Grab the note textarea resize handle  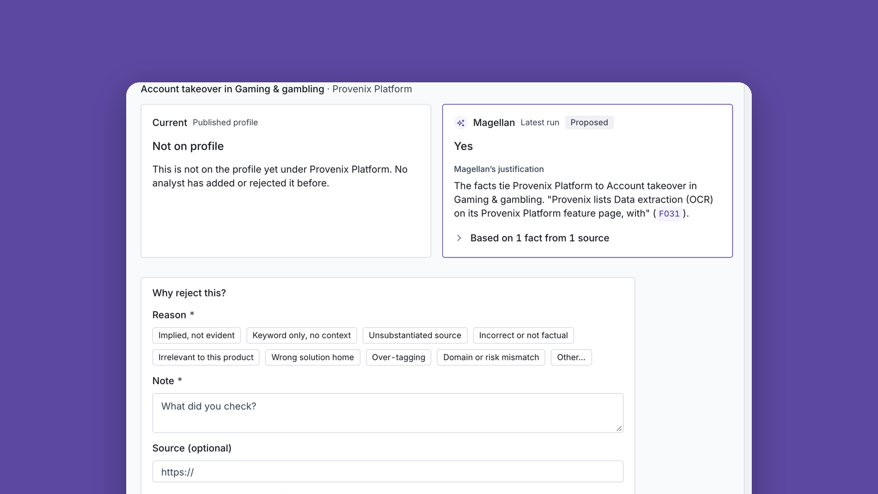pos(619,428)
